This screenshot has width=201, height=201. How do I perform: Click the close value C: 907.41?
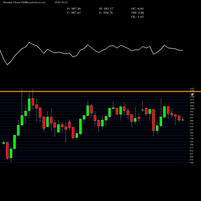tap(74, 13)
